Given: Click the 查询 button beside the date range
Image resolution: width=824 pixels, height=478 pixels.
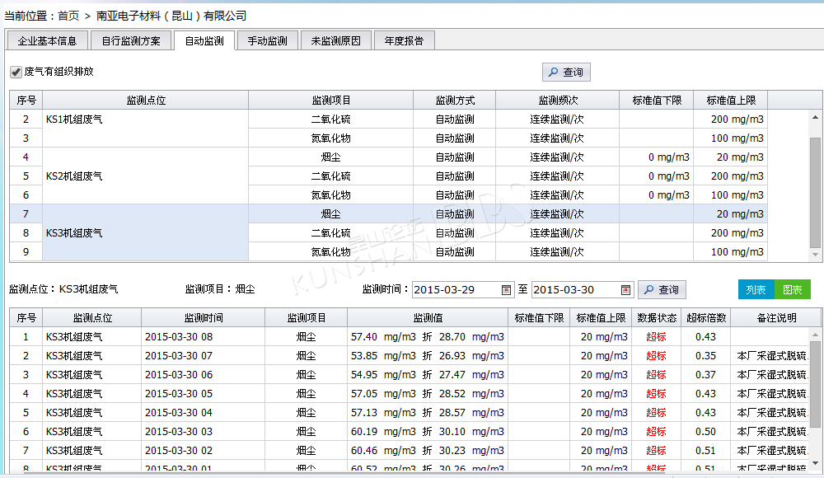Looking at the screenshot, I should tap(662, 290).
